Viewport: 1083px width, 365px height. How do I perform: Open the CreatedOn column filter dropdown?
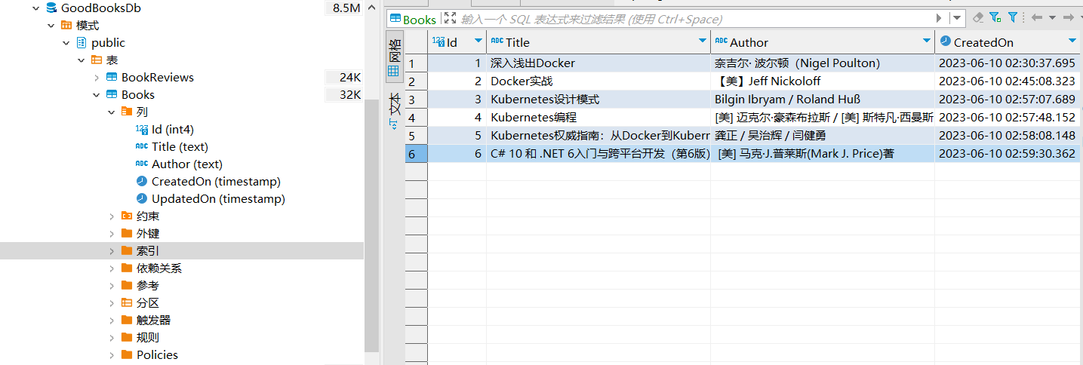point(1072,41)
